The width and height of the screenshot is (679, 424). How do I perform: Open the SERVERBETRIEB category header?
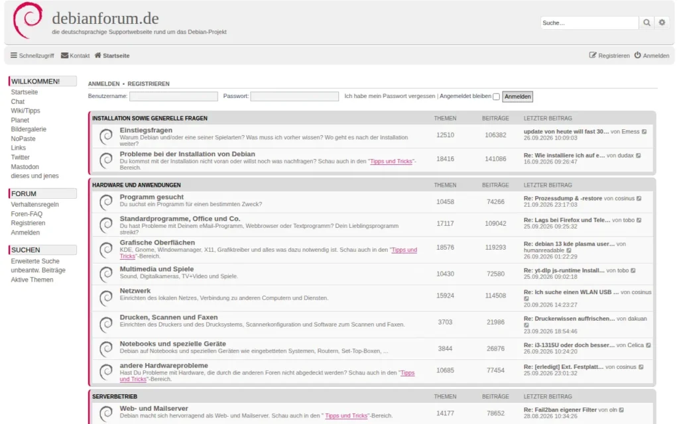(115, 396)
